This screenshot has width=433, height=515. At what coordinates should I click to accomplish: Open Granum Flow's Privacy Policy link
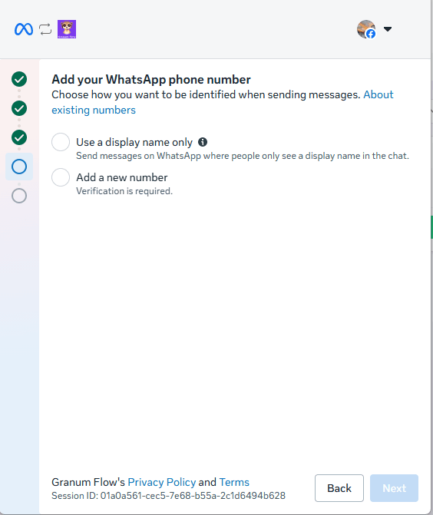pyautogui.click(x=162, y=482)
